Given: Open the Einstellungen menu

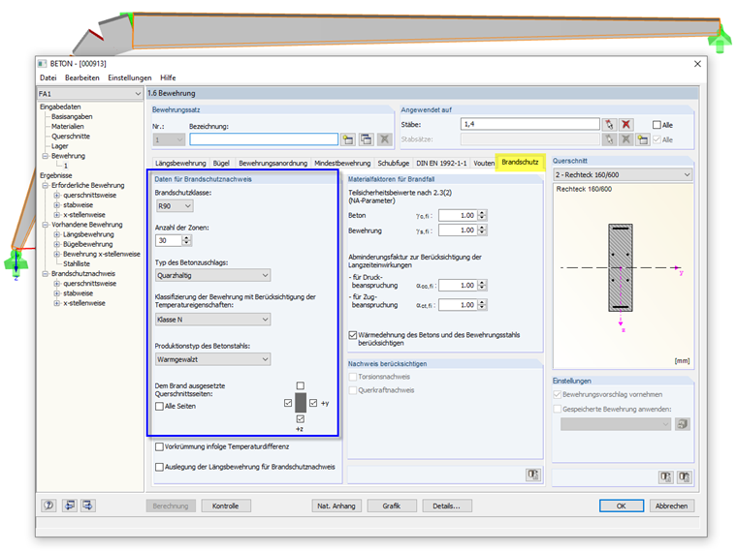Looking at the screenshot, I should pos(130,77).
